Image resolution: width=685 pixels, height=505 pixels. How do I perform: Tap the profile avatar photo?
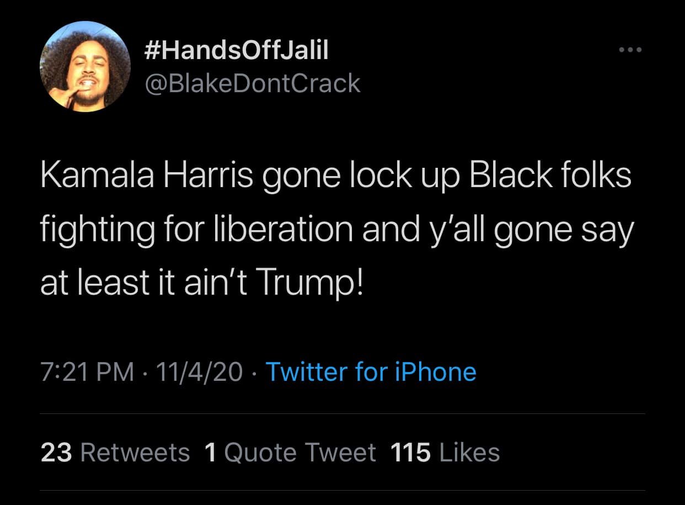85,66
